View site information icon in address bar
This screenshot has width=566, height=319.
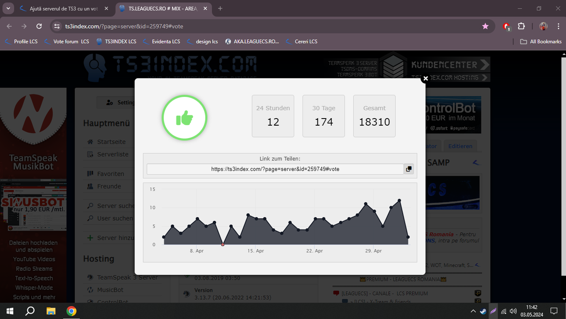57,26
